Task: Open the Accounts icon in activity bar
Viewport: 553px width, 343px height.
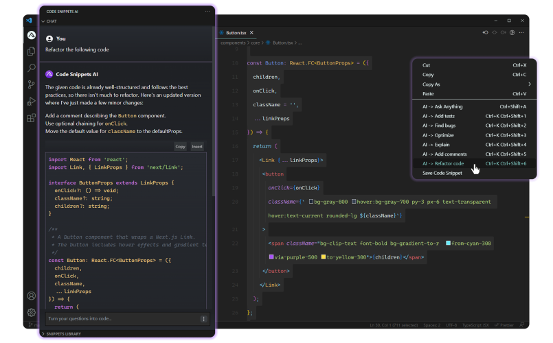Action: click(x=32, y=296)
